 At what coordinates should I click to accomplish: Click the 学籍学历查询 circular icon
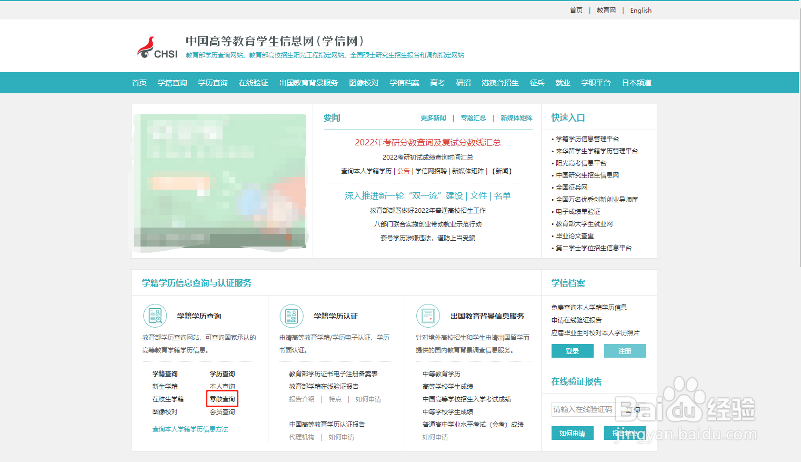click(155, 316)
